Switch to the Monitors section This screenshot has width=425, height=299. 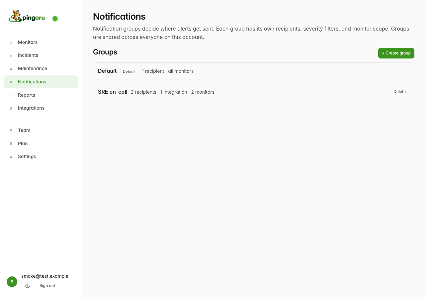[28, 42]
